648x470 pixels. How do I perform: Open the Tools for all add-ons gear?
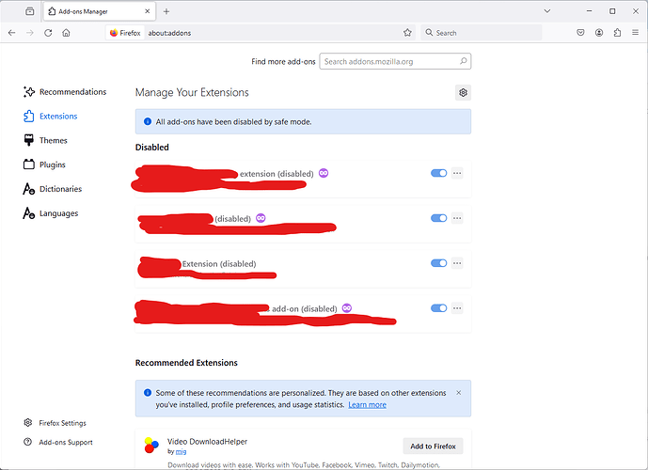tap(463, 92)
